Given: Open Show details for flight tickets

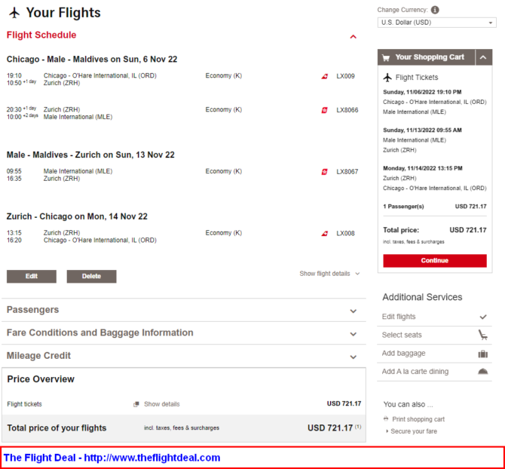Looking at the screenshot, I should pos(162,404).
